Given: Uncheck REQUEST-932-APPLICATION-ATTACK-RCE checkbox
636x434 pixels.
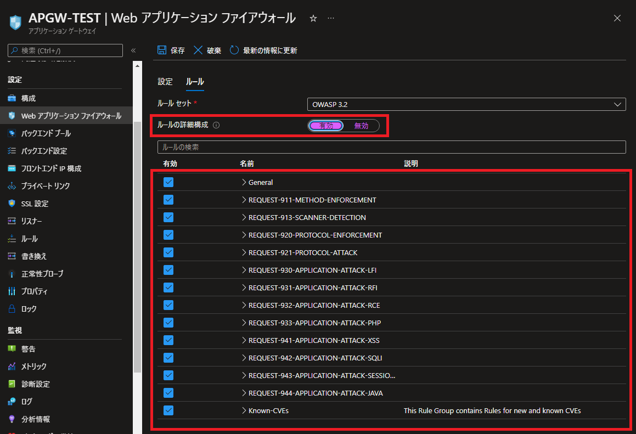Looking at the screenshot, I should (x=168, y=305).
